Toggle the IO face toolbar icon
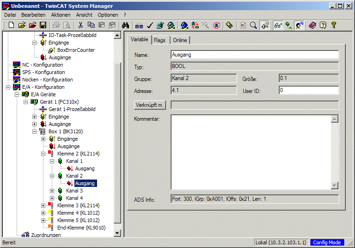This screenshot has width=355, height=248. [x=300, y=25]
